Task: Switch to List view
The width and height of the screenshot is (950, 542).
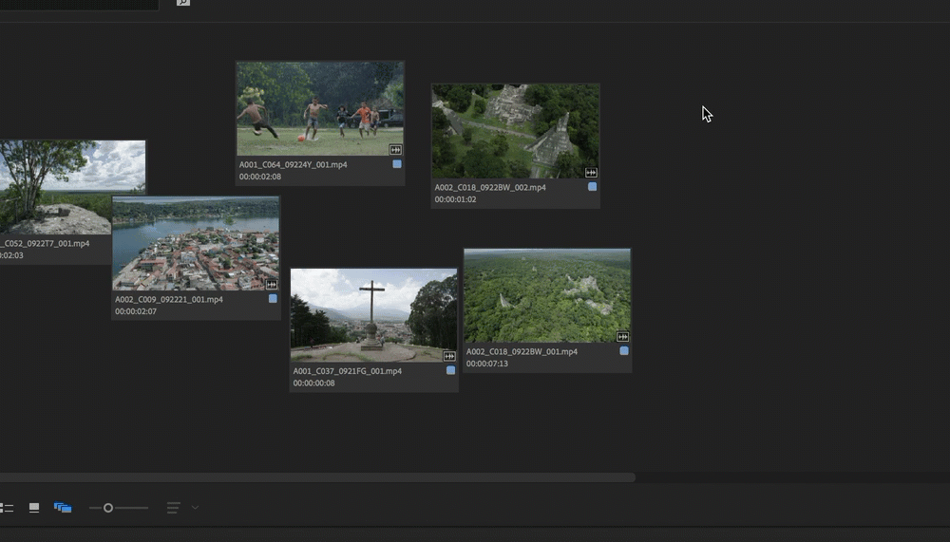Action: click(6, 508)
